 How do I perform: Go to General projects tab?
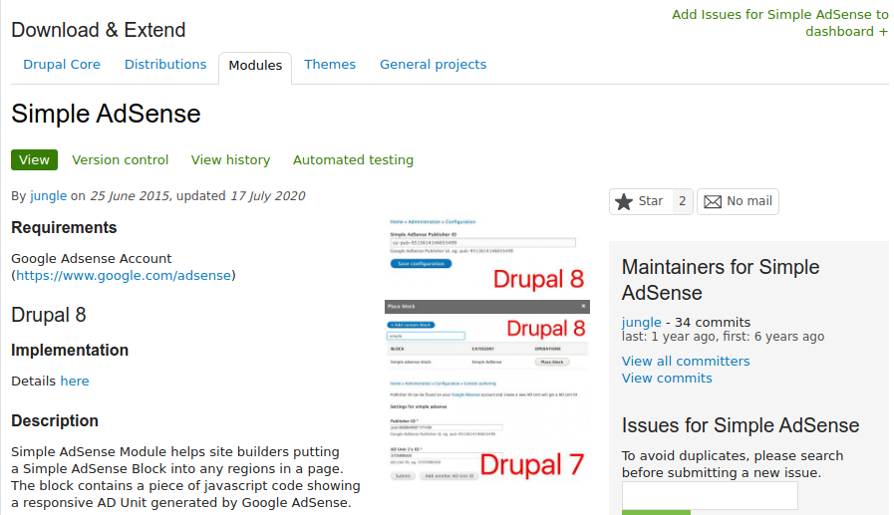coord(433,65)
